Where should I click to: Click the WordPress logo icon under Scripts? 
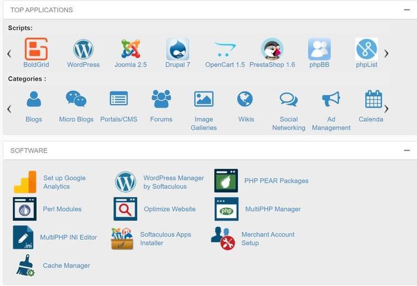(83, 49)
